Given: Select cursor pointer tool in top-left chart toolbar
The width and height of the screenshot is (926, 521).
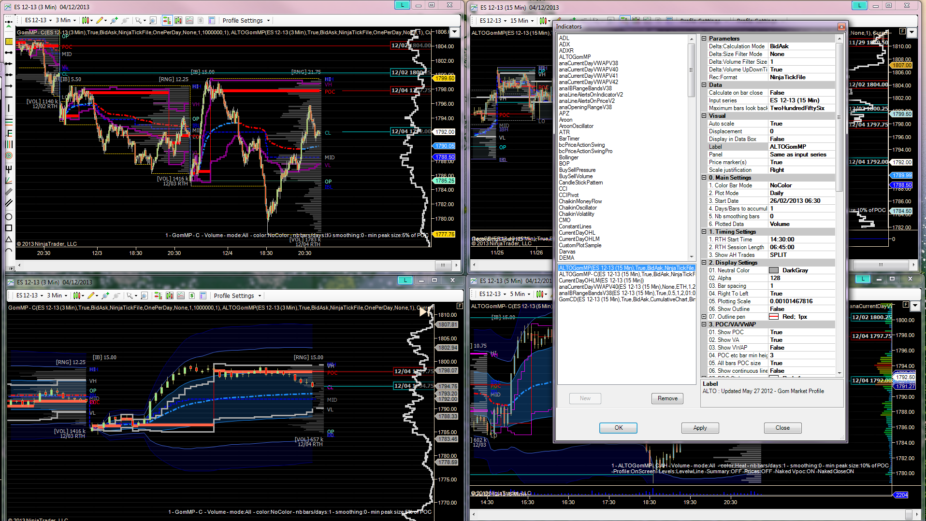Looking at the screenshot, I should (x=140, y=20).
